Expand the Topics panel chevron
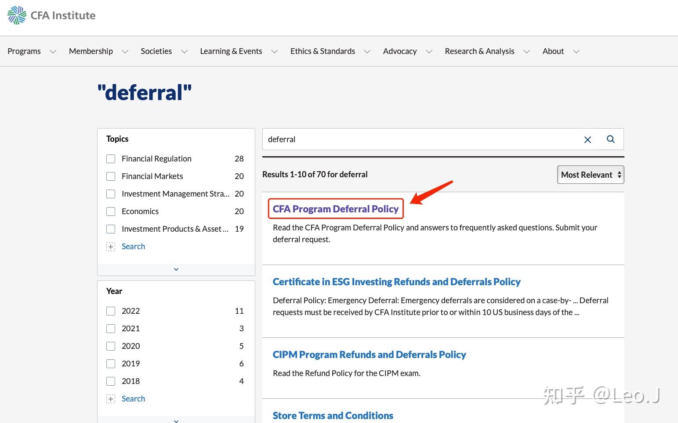678x423 pixels. pyautogui.click(x=176, y=269)
